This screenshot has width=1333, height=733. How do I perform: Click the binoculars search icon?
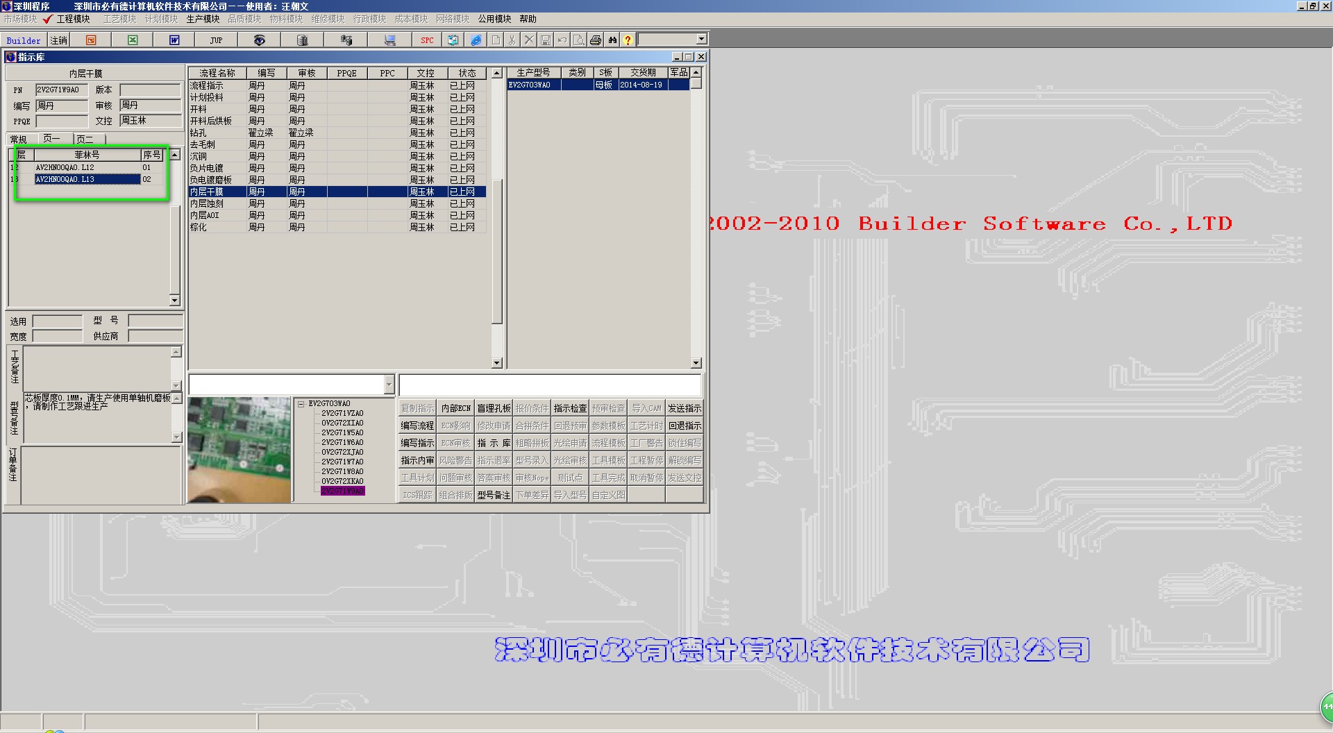(612, 40)
